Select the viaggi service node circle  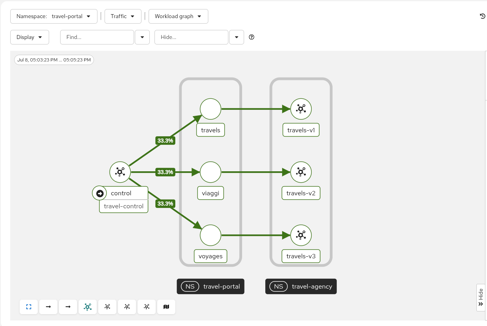(x=211, y=172)
